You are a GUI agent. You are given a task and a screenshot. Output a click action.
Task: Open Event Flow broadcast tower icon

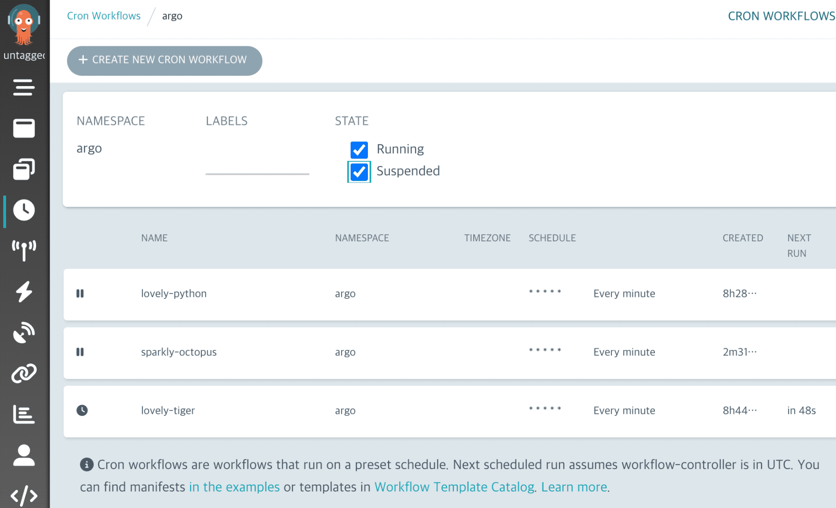[24, 251]
